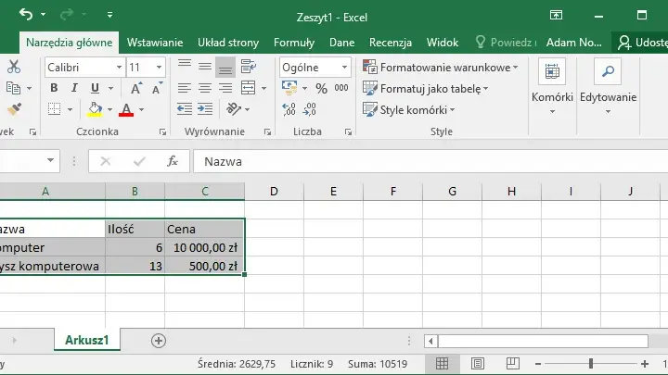Open Czcionka dialog launcher
The height and width of the screenshot is (375, 668).
(162, 132)
